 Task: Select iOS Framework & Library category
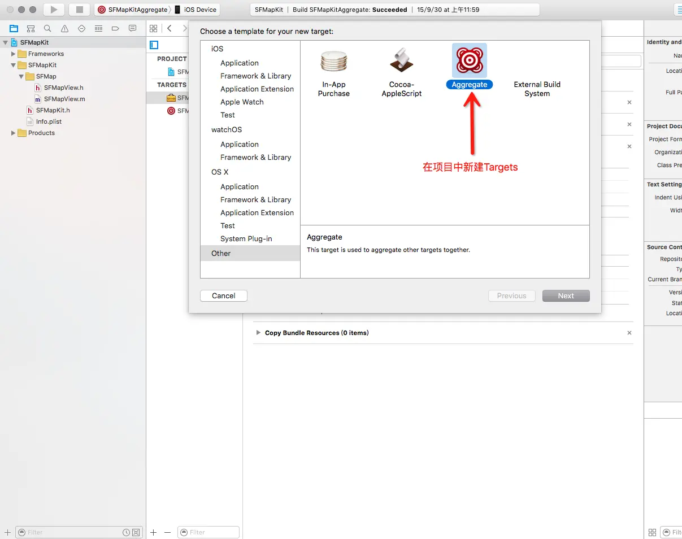click(256, 76)
